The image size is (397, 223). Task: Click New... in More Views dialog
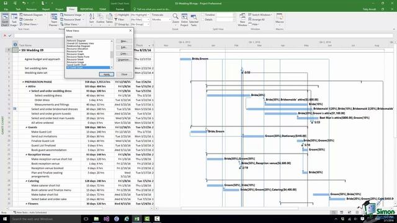click(124, 42)
